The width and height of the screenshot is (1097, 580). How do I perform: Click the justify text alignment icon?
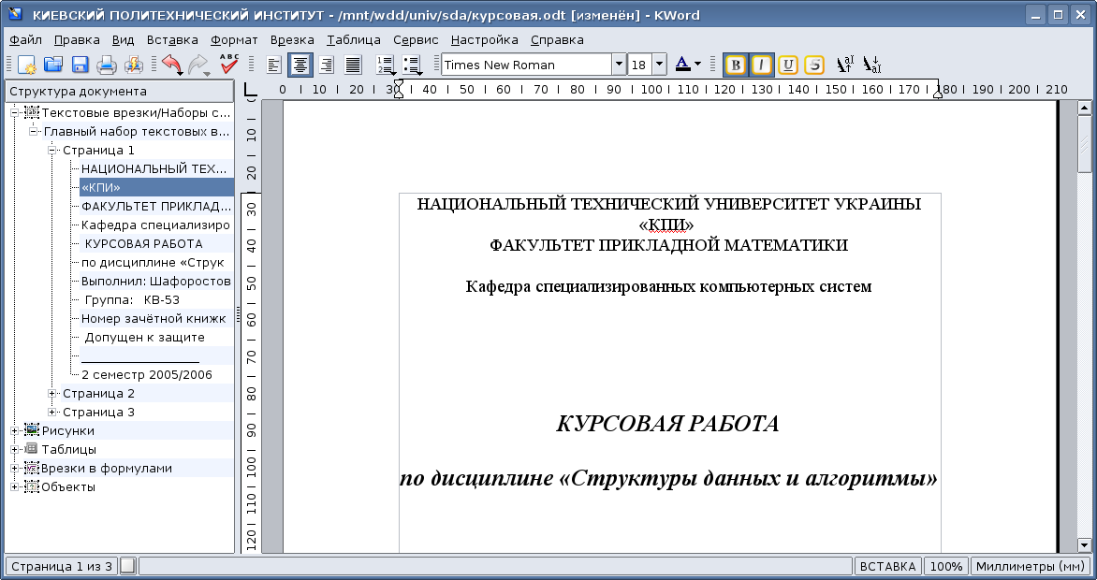point(353,65)
